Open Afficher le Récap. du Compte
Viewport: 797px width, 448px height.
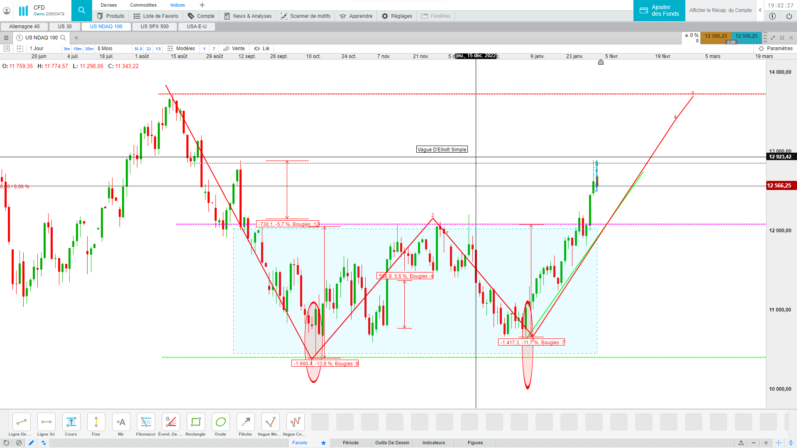click(x=720, y=10)
